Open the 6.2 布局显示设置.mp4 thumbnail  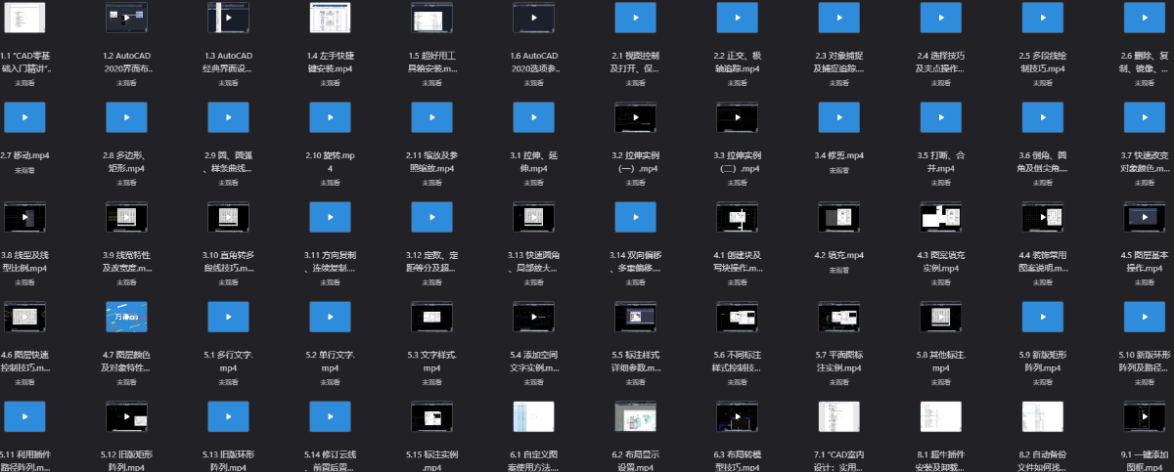(x=635, y=416)
